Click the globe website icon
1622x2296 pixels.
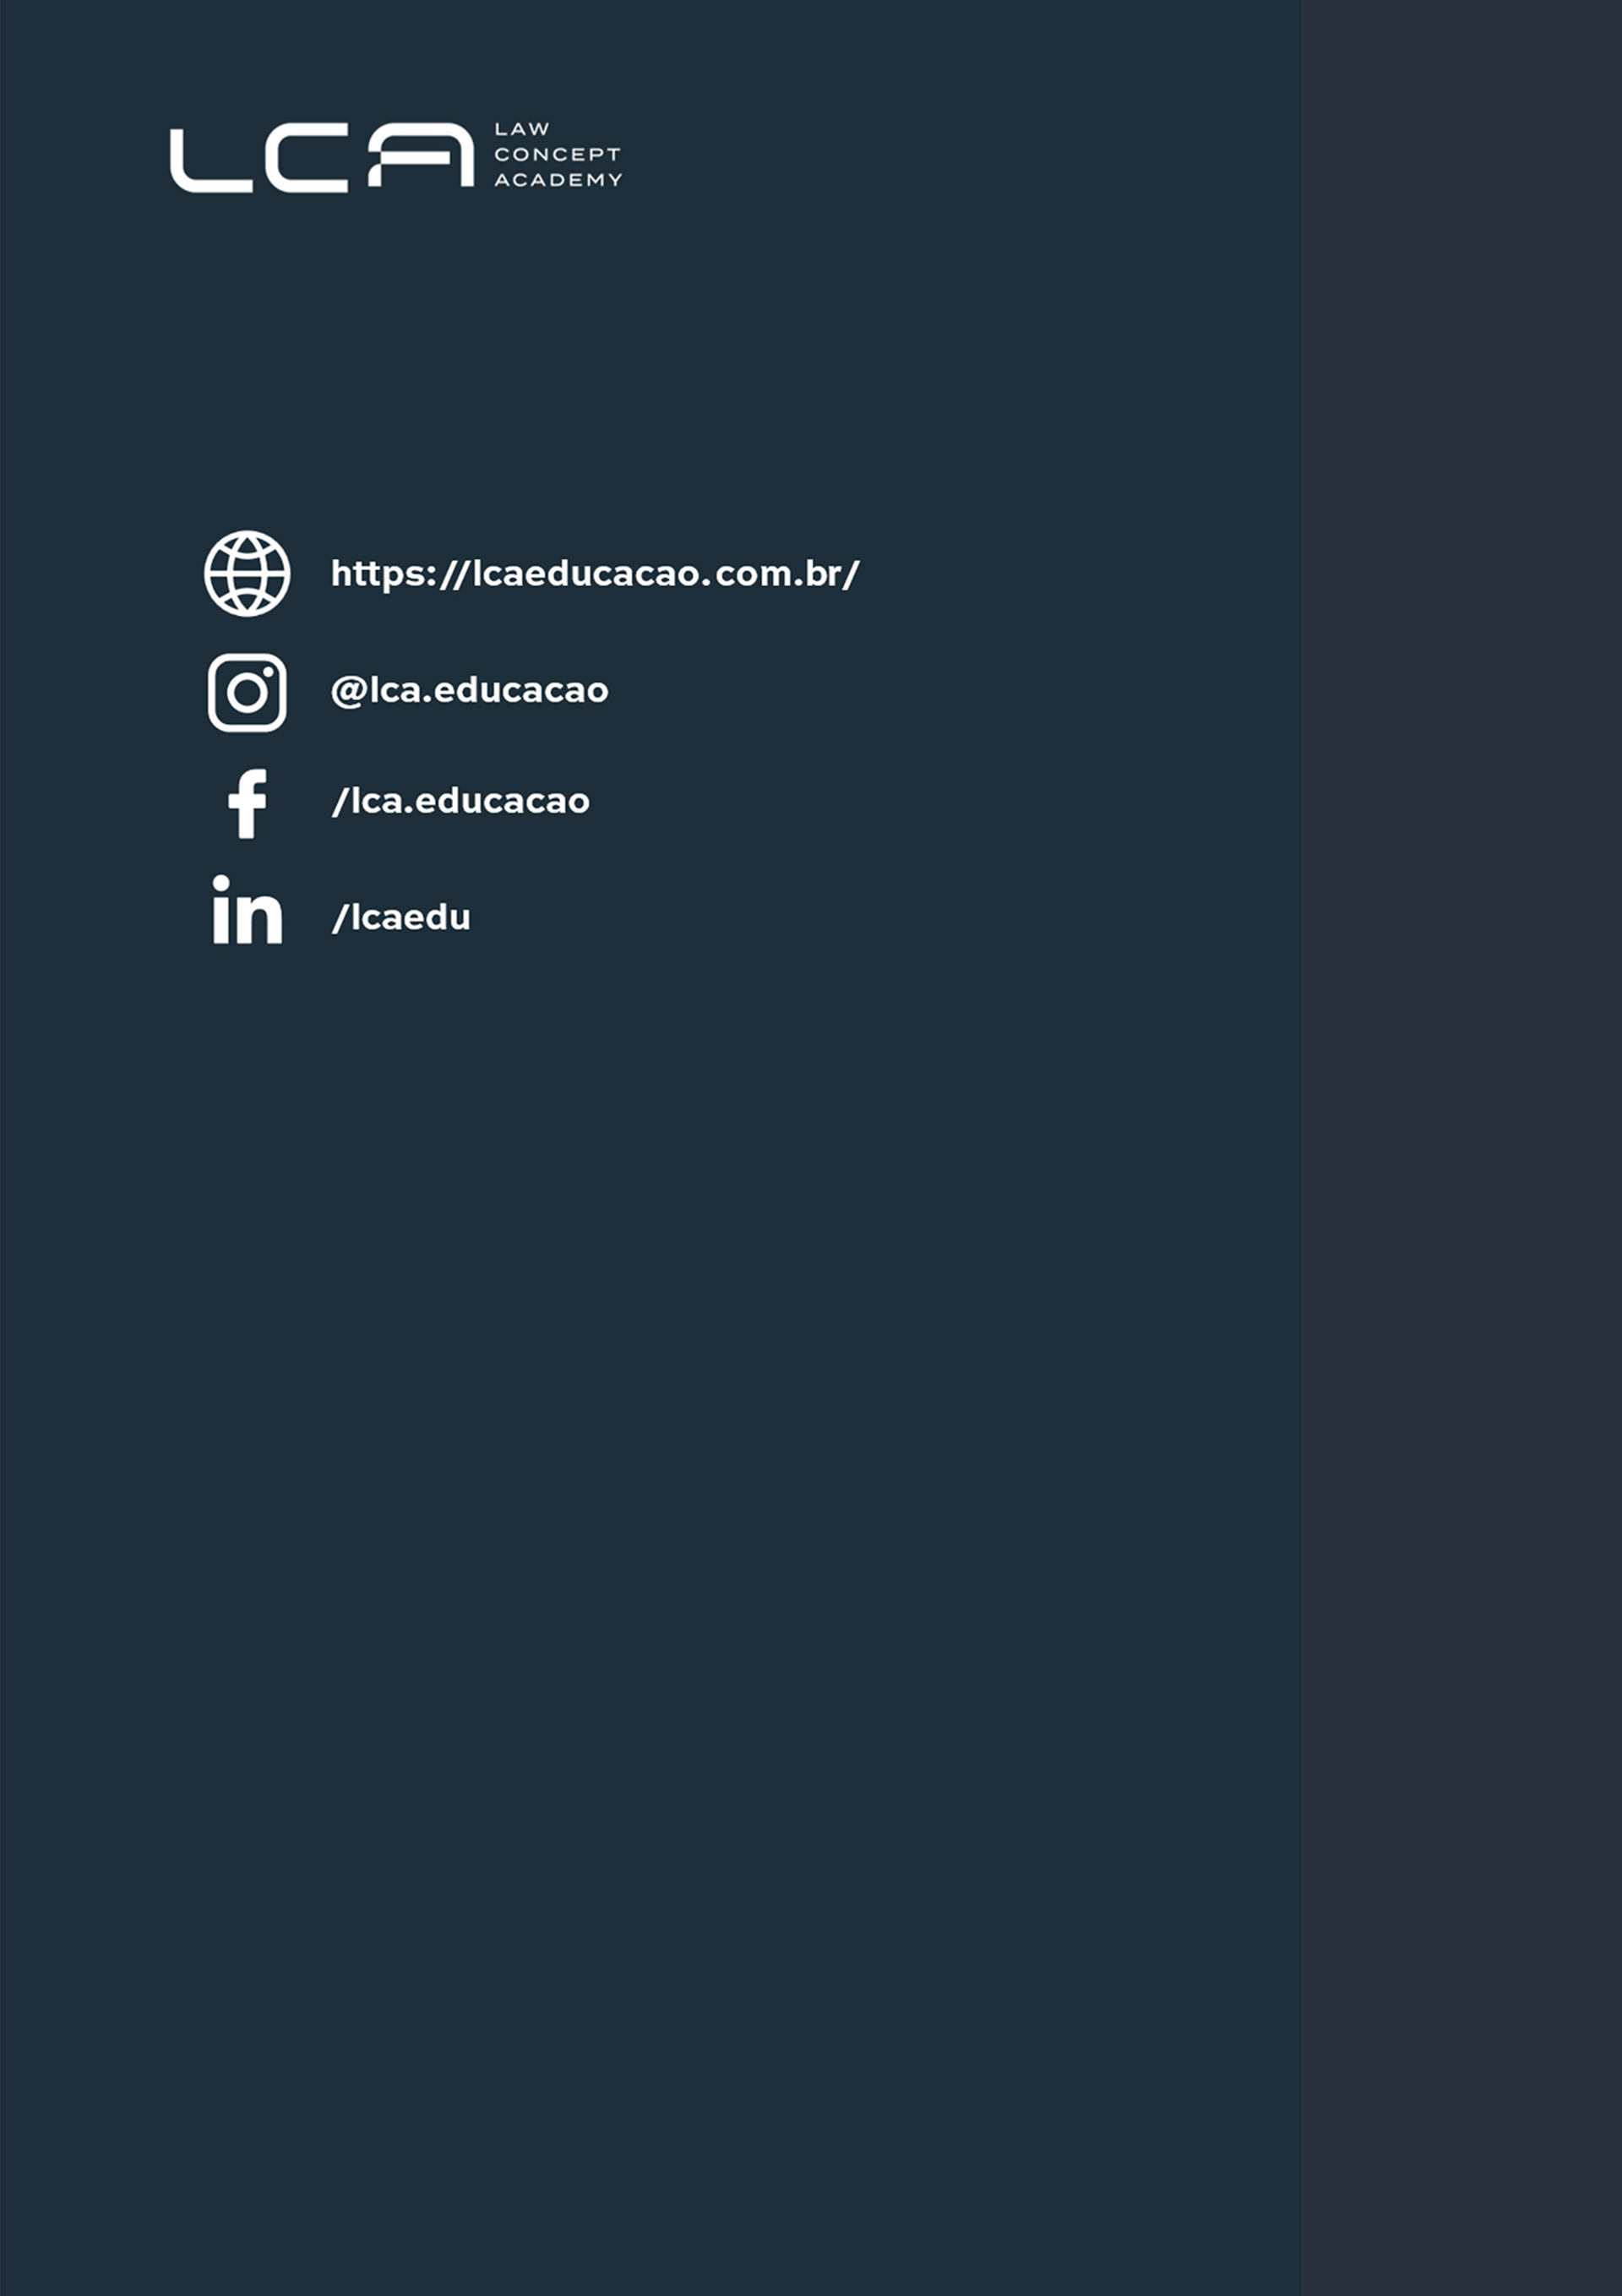click(x=247, y=573)
